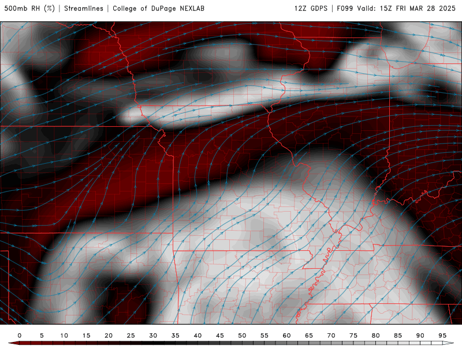Click the colorbar label "35"
The image size is (462, 346).
[176, 336]
